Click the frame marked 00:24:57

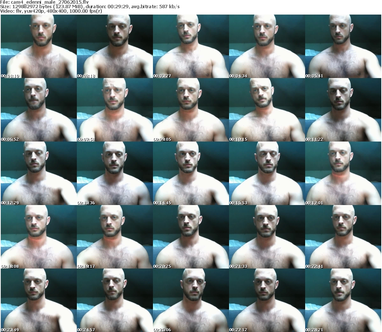[x=115, y=300]
